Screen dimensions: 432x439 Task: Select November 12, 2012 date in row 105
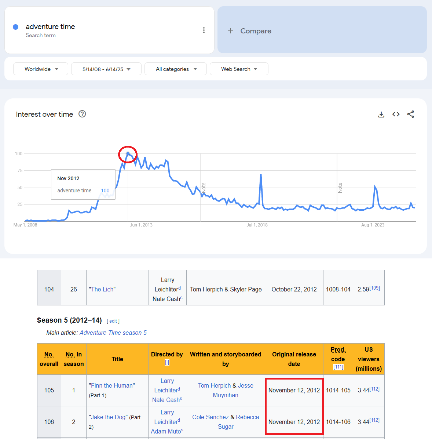click(x=294, y=390)
